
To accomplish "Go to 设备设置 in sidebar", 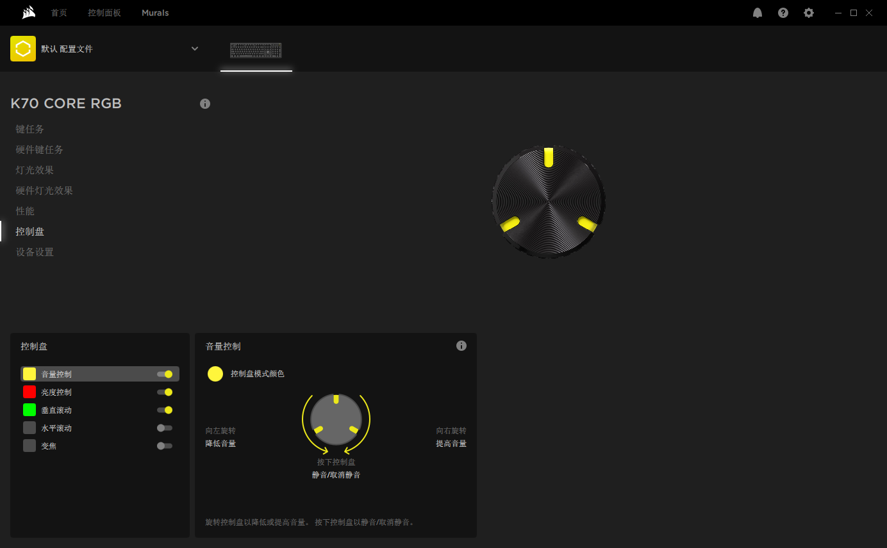I will (x=35, y=252).
